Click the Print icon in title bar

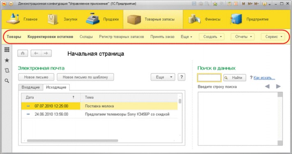coord(200,4)
